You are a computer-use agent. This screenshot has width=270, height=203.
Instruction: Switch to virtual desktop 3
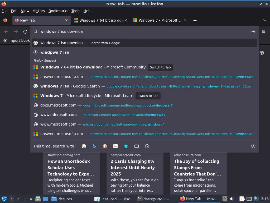tap(25, 199)
